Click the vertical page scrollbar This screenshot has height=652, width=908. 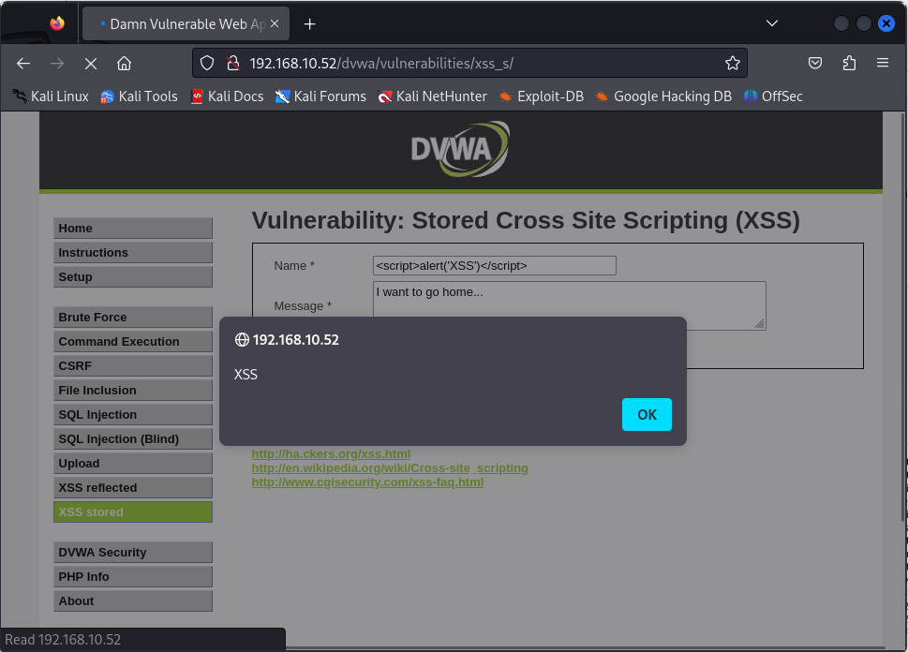[x=903, y=316]
